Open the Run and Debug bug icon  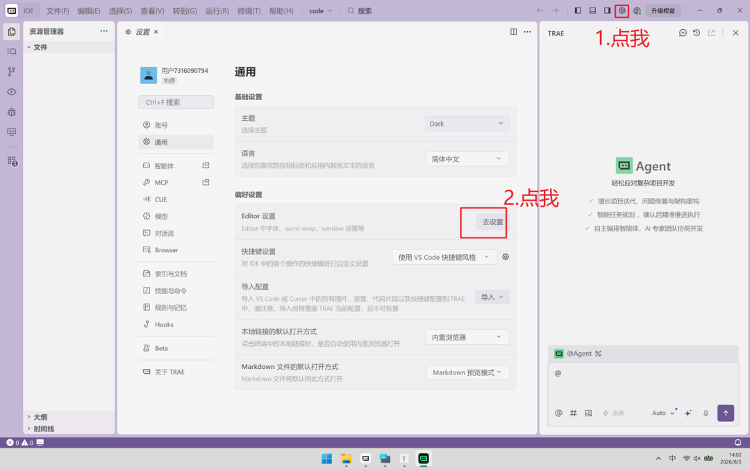12,112
